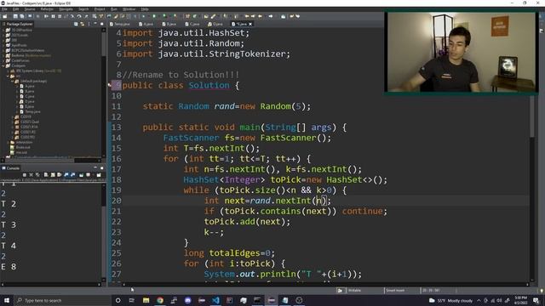Click the taskbar search box
The image size is (545, 306).
[x=62, y=300]
